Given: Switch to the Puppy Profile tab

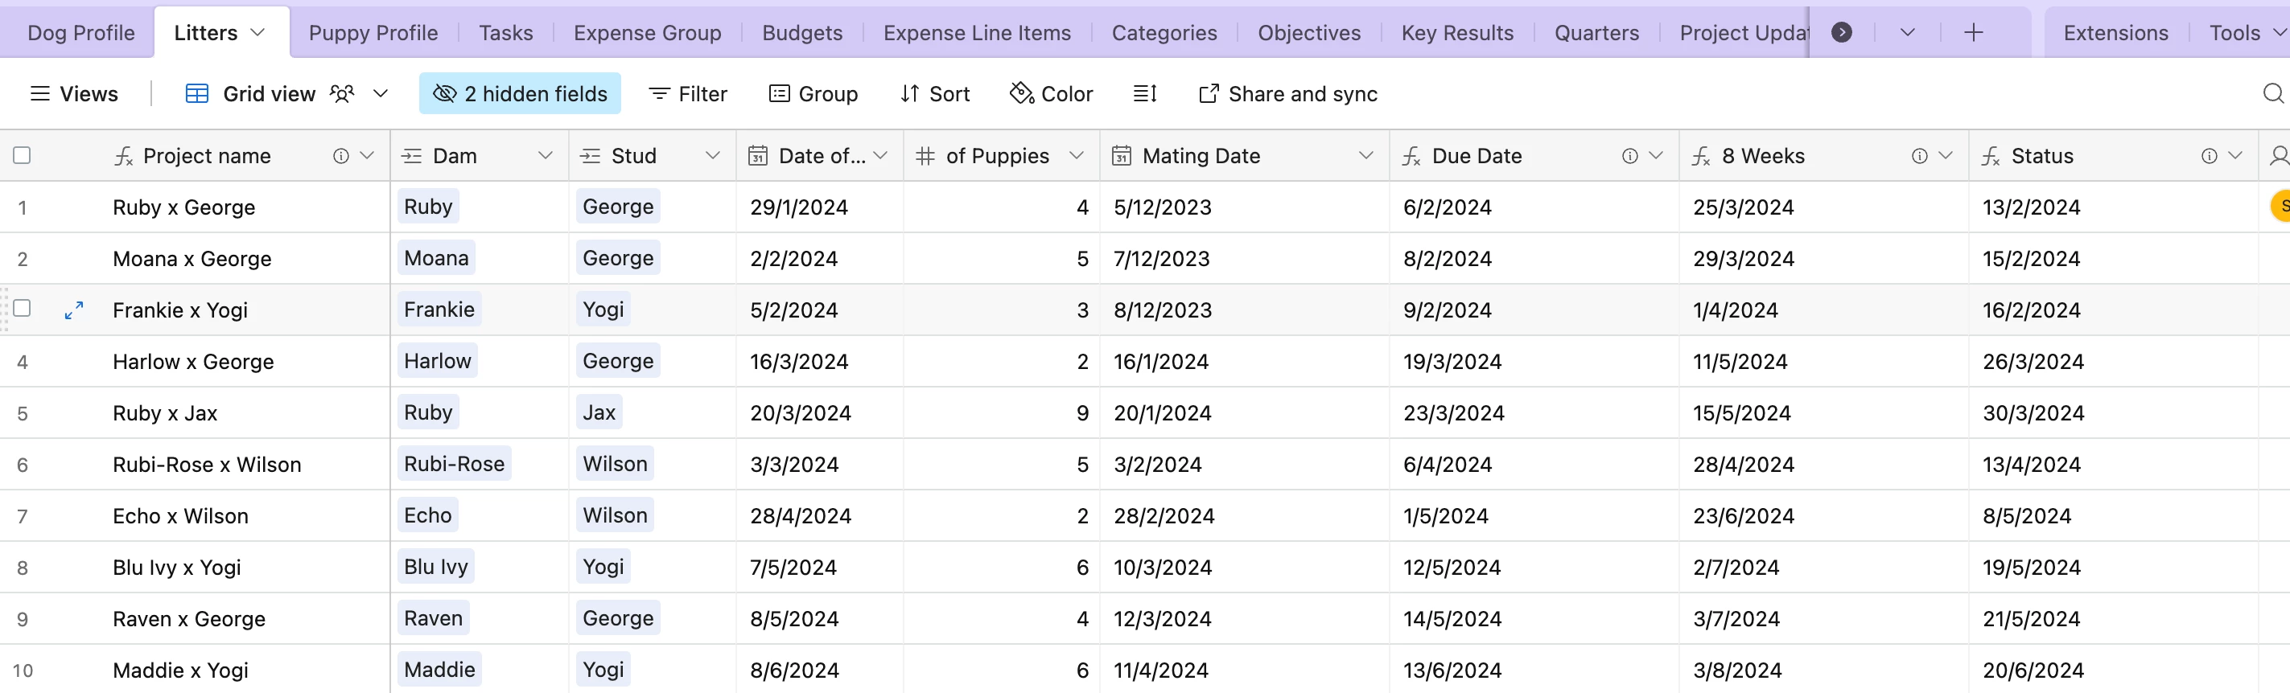Looking at the screenshot, I should pos(373,33).
